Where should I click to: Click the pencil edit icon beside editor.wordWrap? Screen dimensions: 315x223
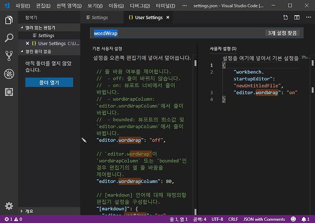click(84, 140)
